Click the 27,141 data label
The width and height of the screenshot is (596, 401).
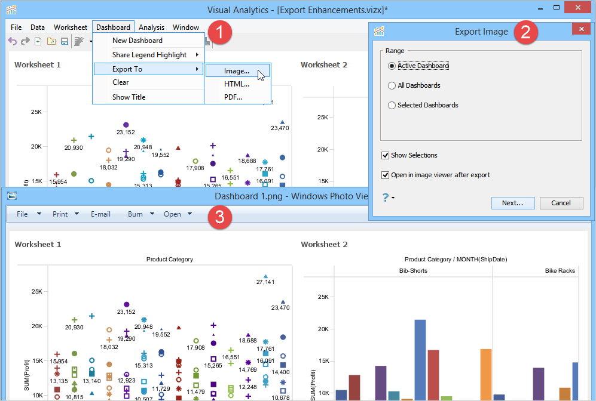265,282
